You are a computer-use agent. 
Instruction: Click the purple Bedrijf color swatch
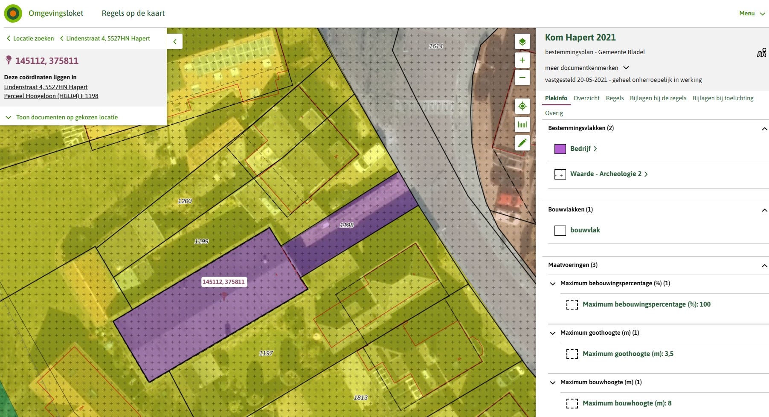coord(560,149)
